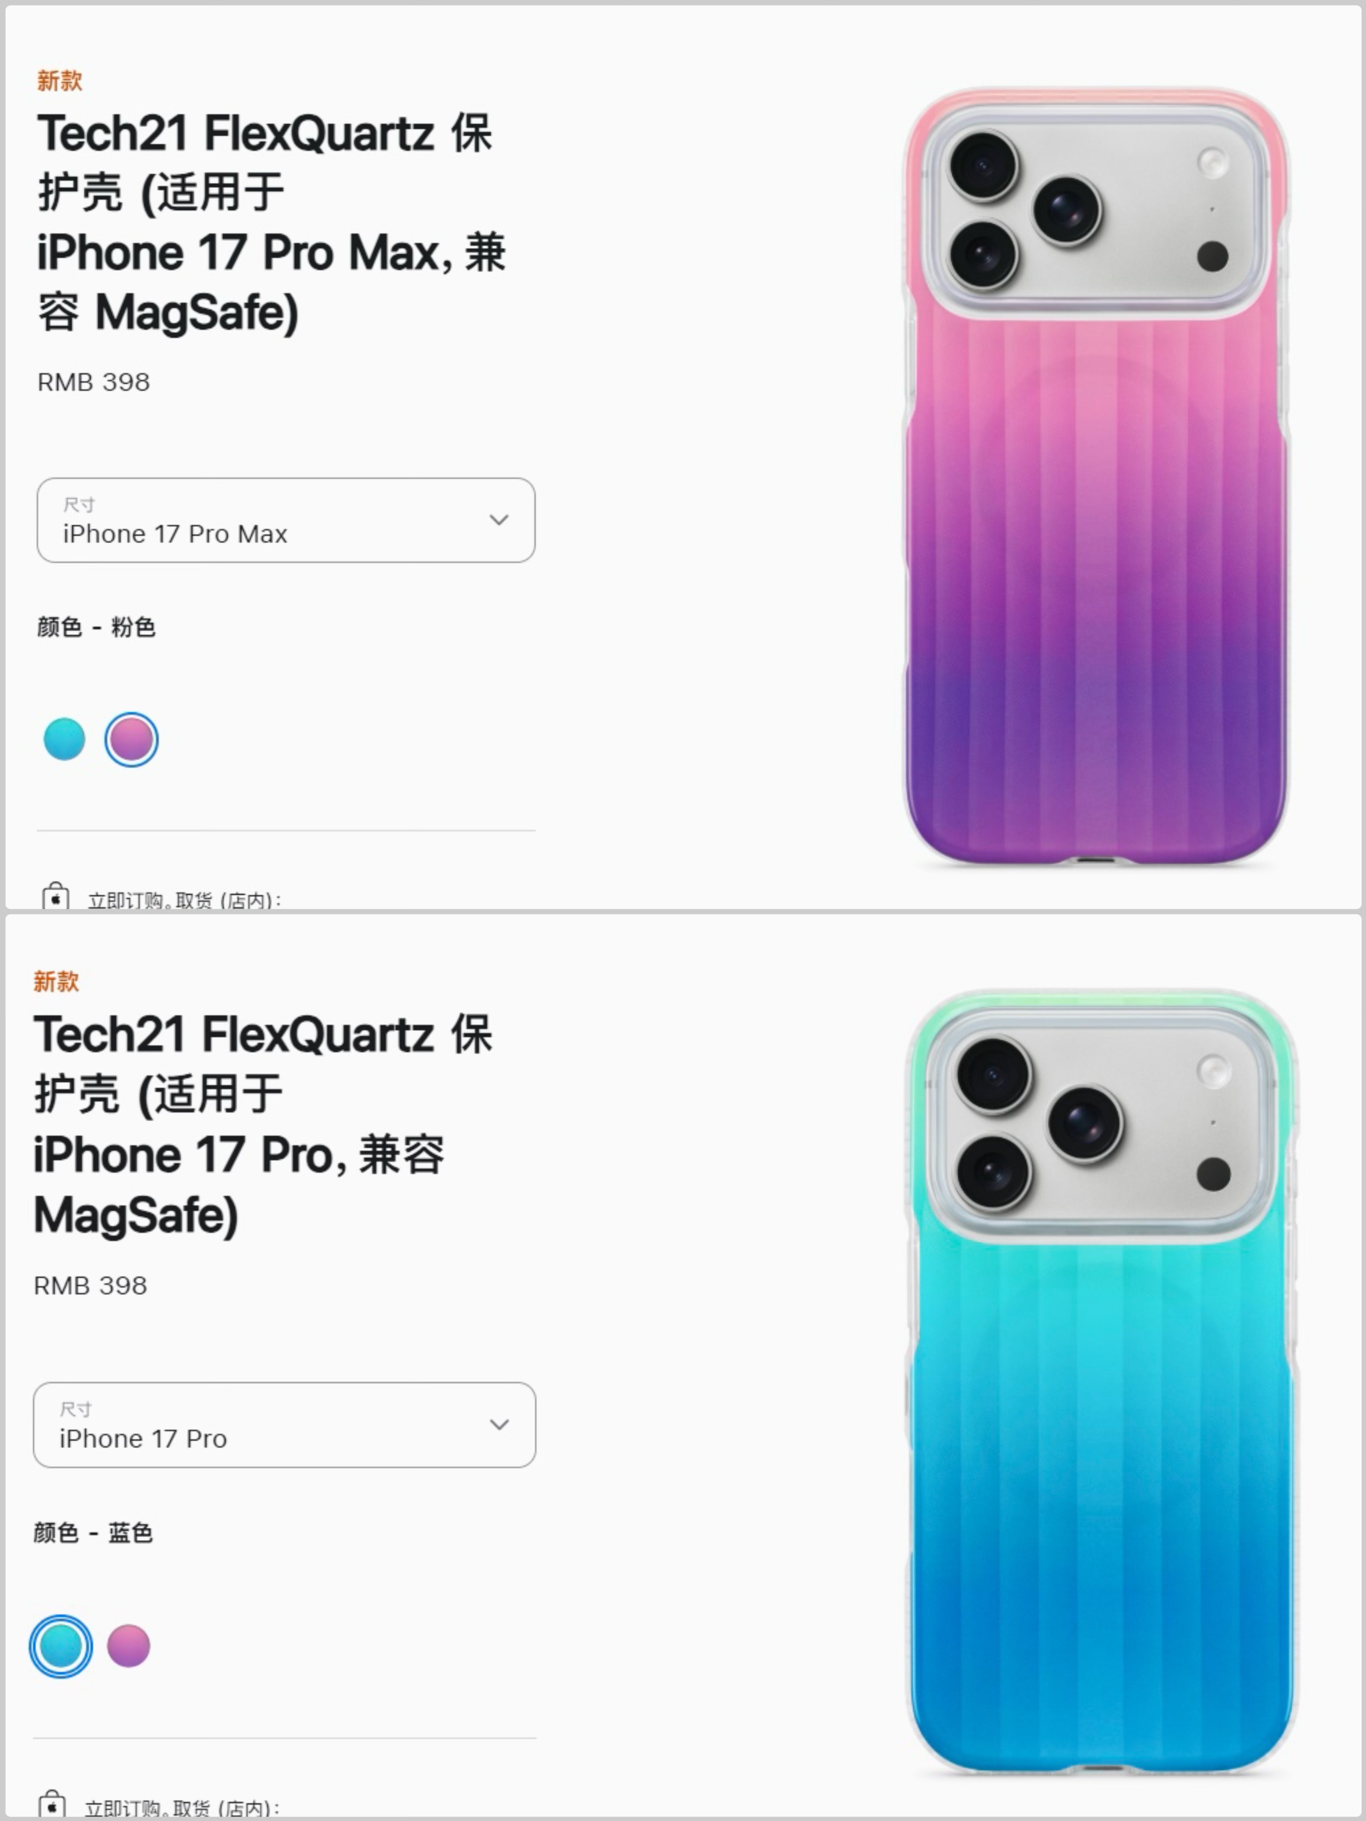Click the blue FlexQuartz case product image

point(1101,1383)
